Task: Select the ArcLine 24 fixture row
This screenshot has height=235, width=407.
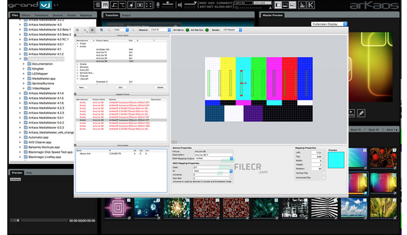Action: [121, 58]
